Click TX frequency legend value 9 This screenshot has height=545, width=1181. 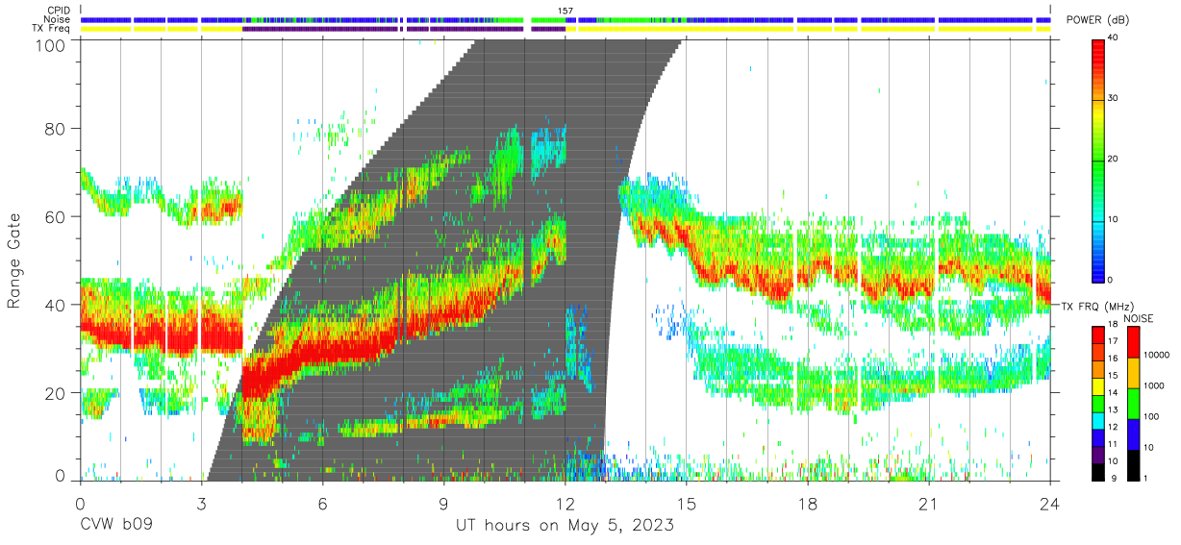click(1113, 478)
